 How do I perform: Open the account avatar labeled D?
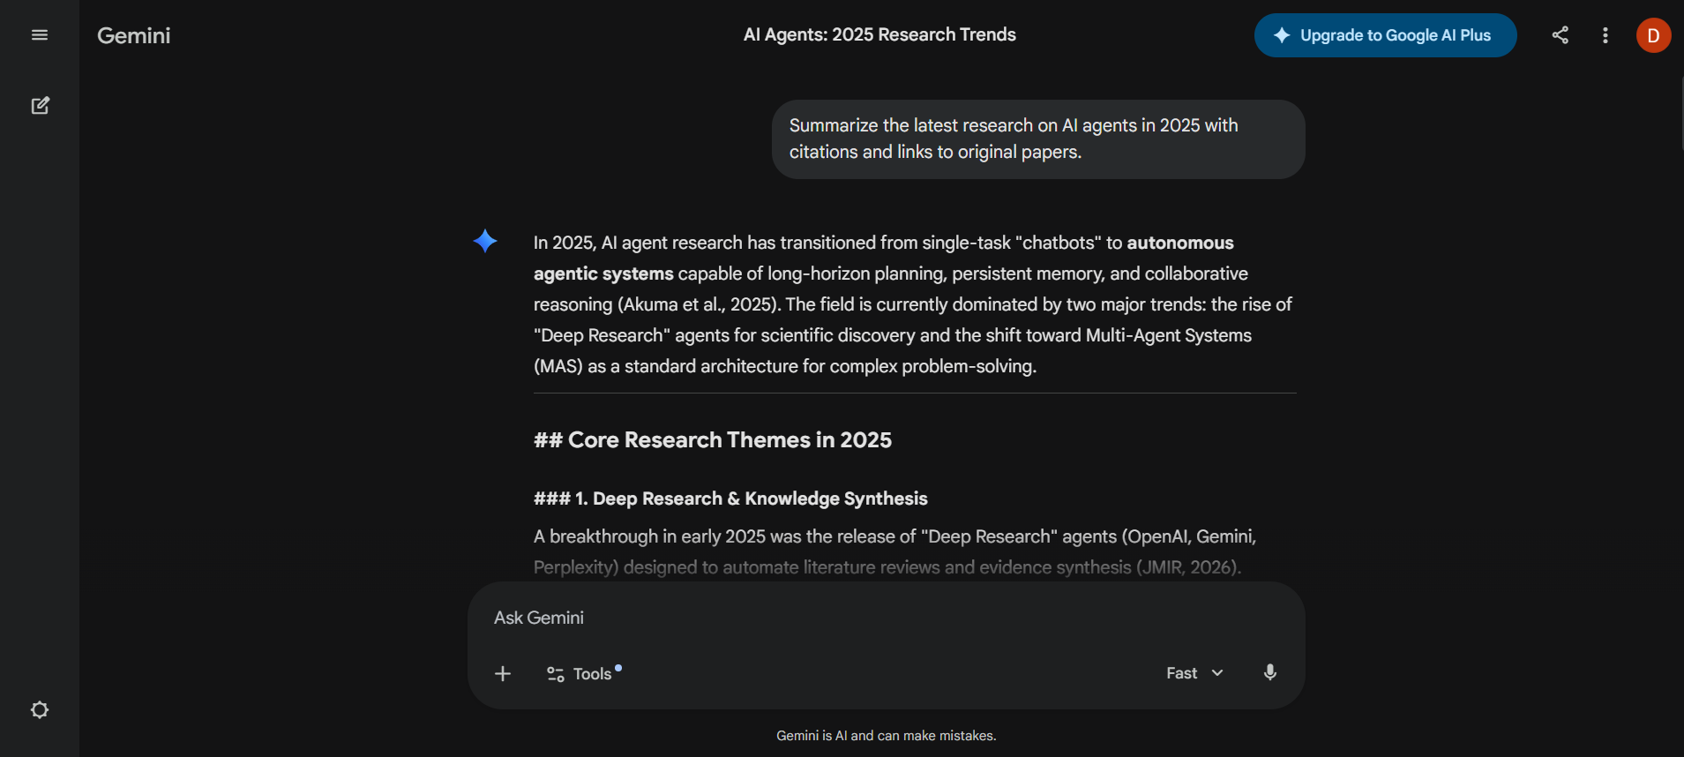tap(1653, 35)
